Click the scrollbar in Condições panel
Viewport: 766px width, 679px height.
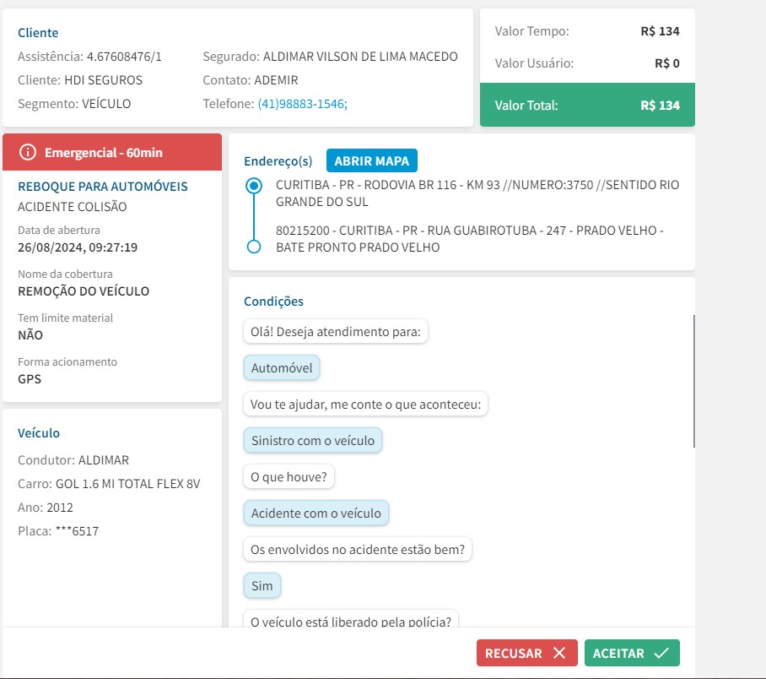(x=693, y=381)
